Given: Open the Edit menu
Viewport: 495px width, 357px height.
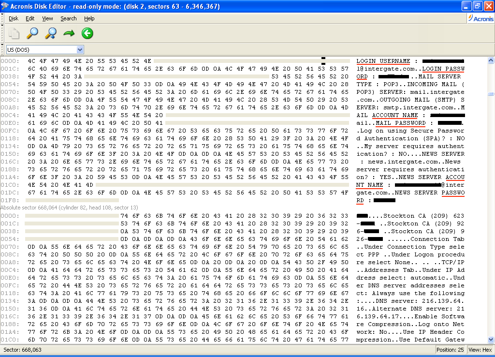Looking at the screenshot, I should click(x=30, y=18).
